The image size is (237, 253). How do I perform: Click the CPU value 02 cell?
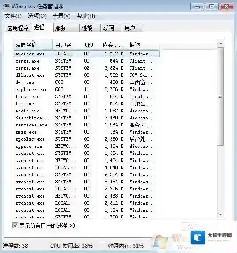[87, 68]
